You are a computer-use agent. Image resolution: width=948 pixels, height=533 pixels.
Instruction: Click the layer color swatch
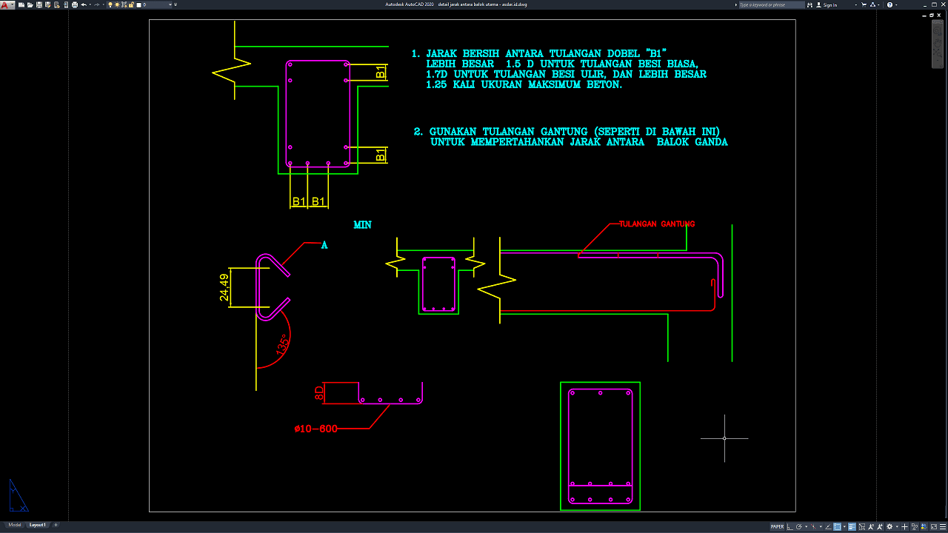click(138, 4)
